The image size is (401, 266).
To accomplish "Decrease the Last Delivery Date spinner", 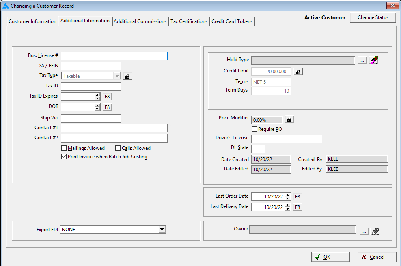I will pyautogui.click(x=288, y=209).
